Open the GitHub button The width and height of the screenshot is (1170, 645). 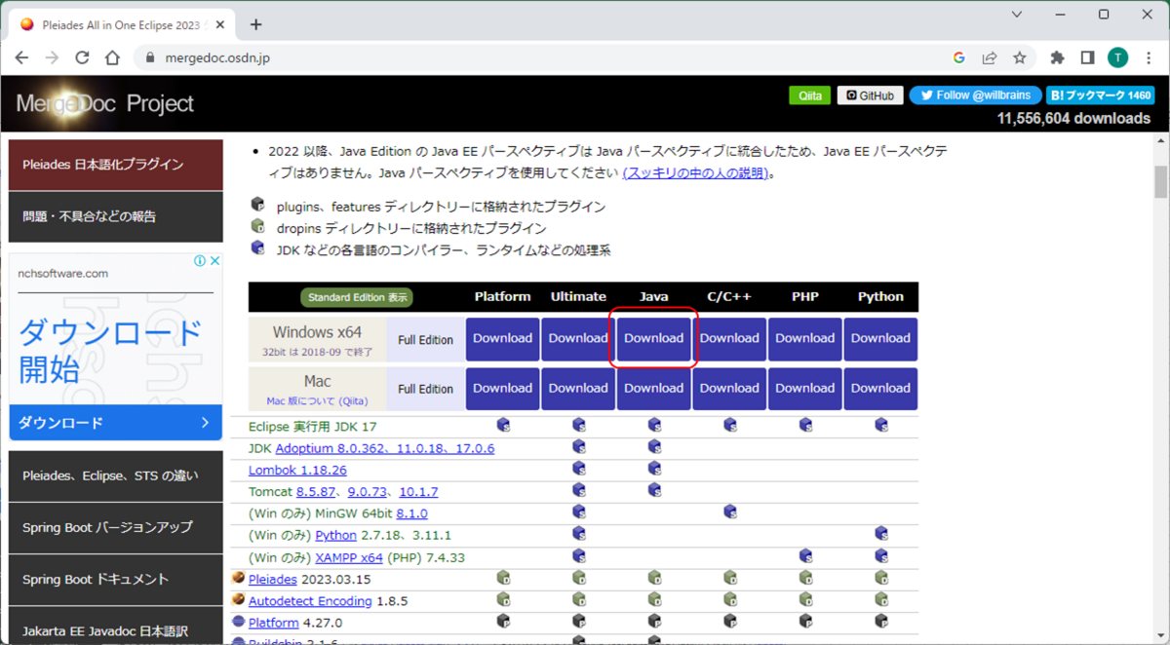tap(870, 95)
